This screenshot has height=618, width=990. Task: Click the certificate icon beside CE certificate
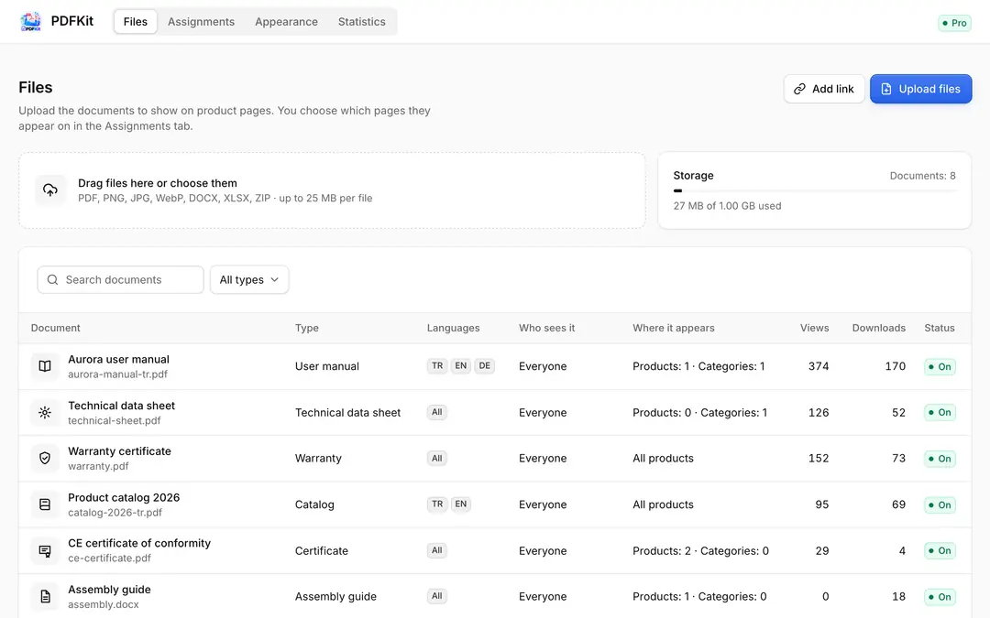(45, 550)
